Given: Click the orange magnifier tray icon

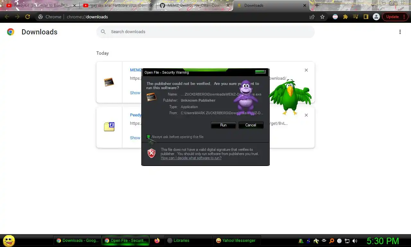Looking at the screenshot, I should click(332, 241).
